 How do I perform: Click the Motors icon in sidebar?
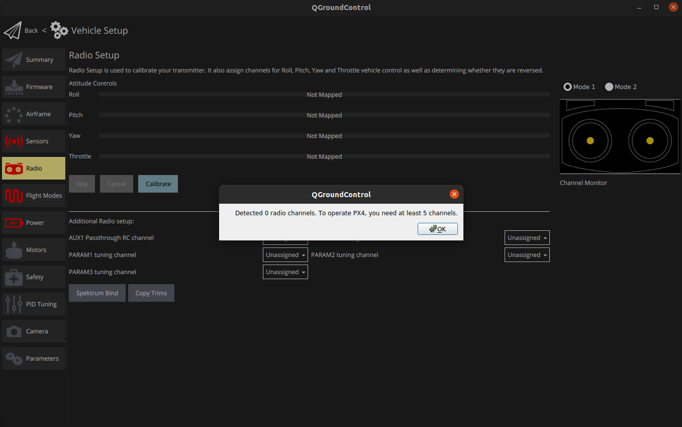pos(14,250)
